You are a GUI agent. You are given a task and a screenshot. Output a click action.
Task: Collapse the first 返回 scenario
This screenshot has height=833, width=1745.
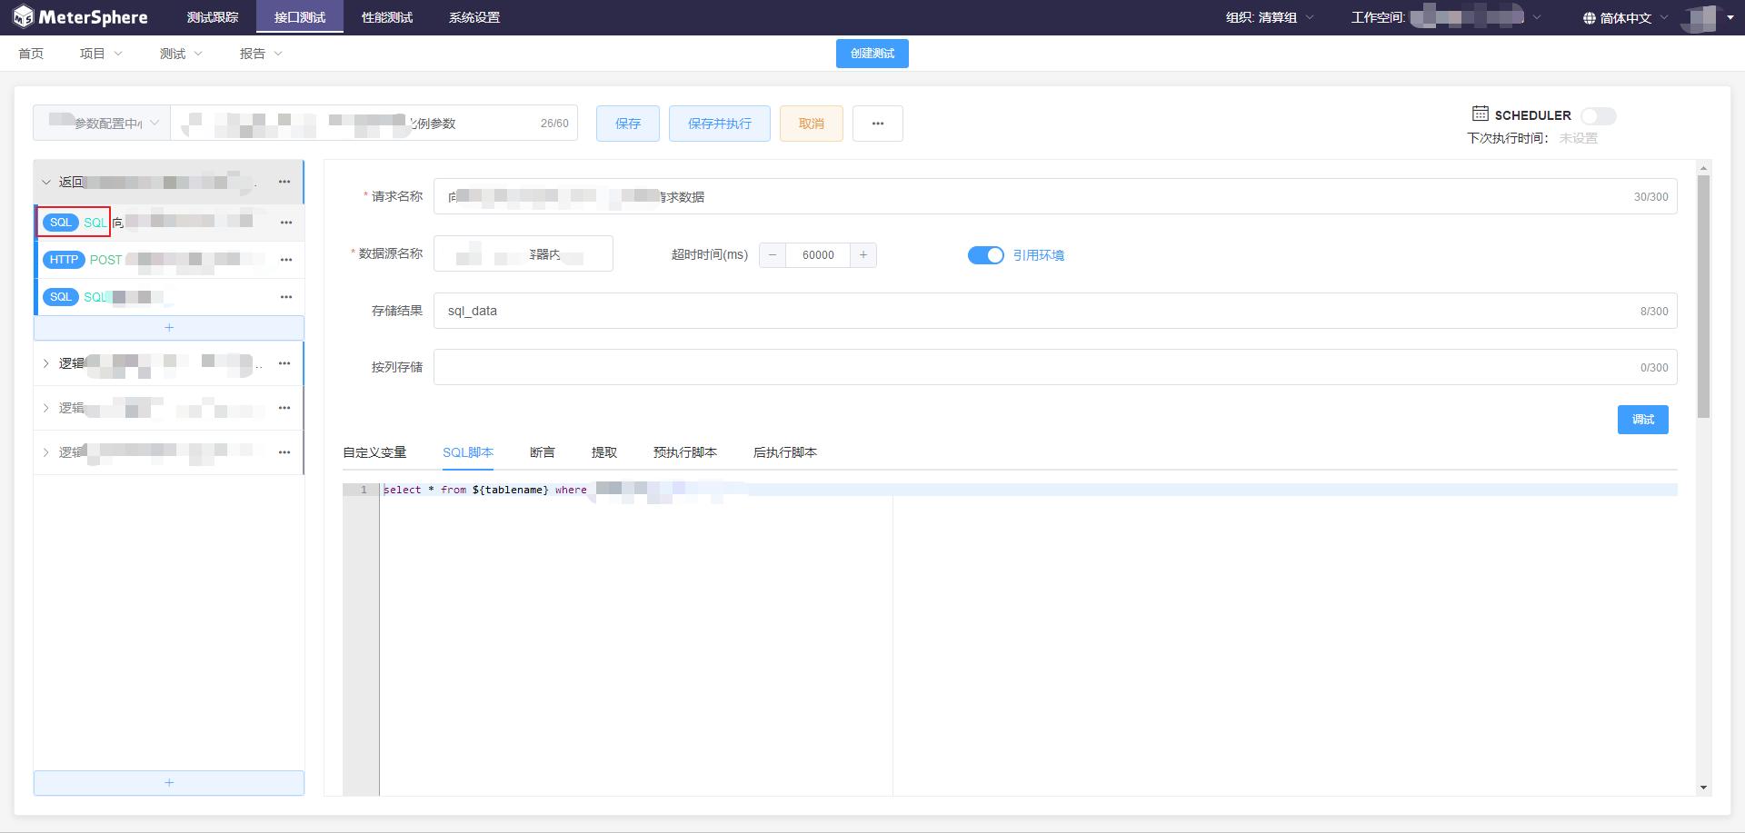point(46,183)
